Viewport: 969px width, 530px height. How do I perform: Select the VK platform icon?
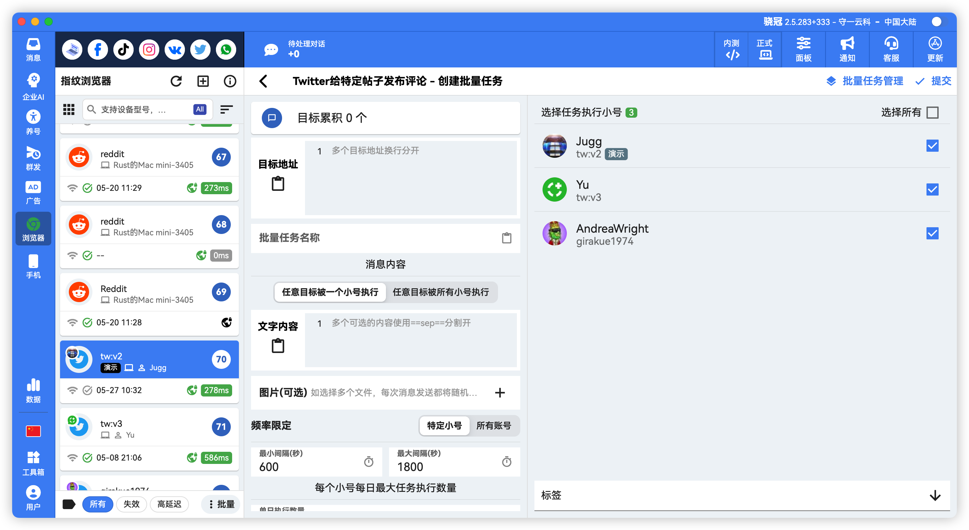click(174, 49)
